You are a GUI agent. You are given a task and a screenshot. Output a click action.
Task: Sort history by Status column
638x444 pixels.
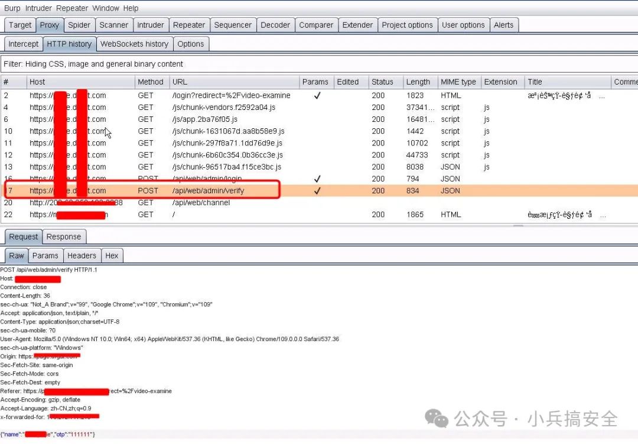coord(382,82)
